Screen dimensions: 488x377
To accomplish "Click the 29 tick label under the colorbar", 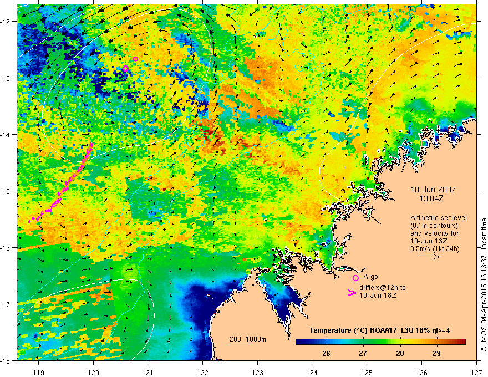I will [436, 354].
